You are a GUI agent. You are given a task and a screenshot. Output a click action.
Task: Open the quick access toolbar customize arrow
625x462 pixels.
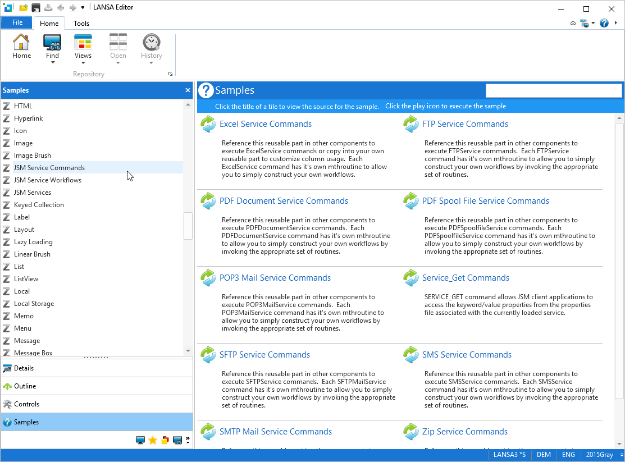point(83,7)
